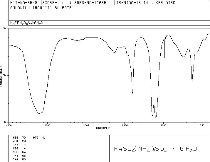Click the 3000 wavenumber axis label

click(48, 125)
